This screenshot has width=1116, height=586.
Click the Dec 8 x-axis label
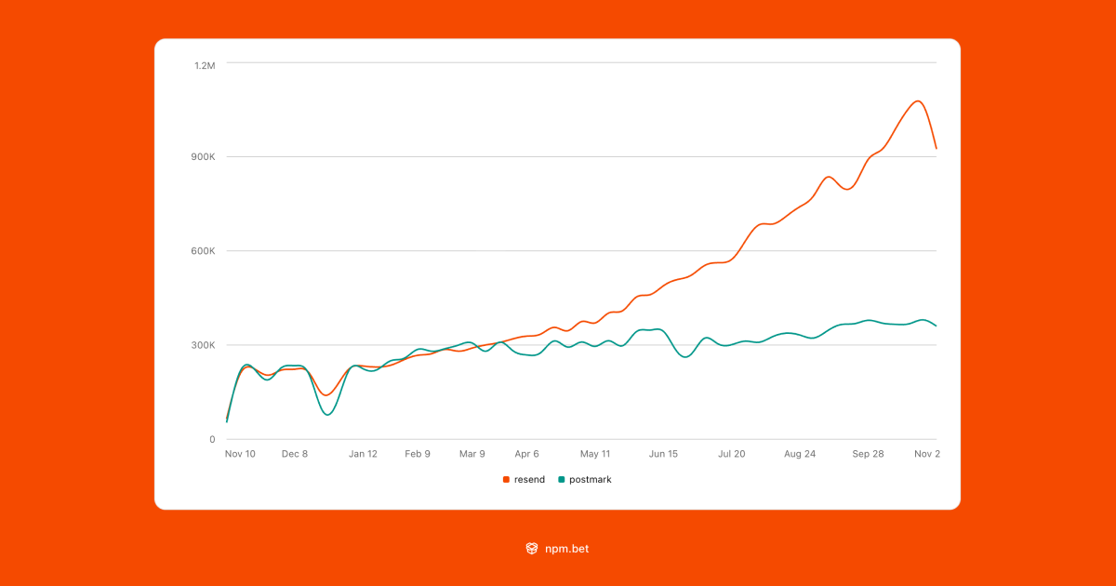pos(295,454)
